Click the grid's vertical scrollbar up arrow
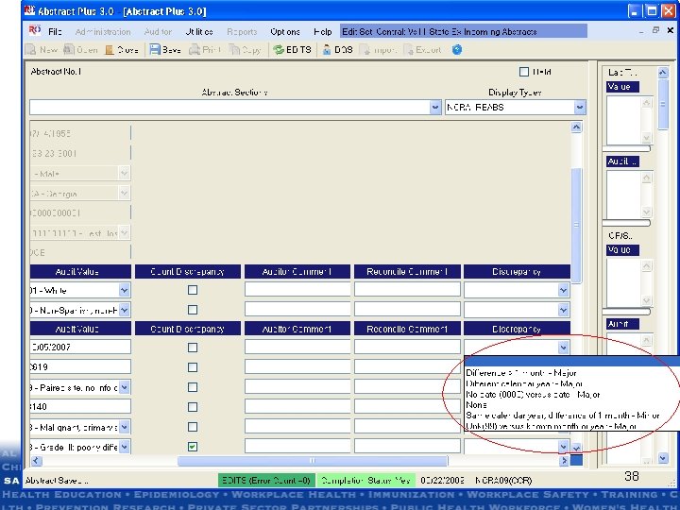 click(576, 127)
